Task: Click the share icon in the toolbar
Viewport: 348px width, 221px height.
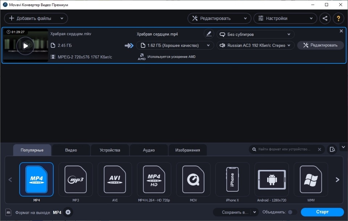Action: pyautogui.click(x=325, y=18)
